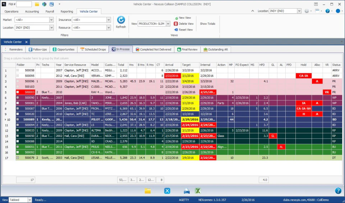The image size is (345, 203).
Task: Switch to the Reporting ribbon tab
Action: (66, 11)
